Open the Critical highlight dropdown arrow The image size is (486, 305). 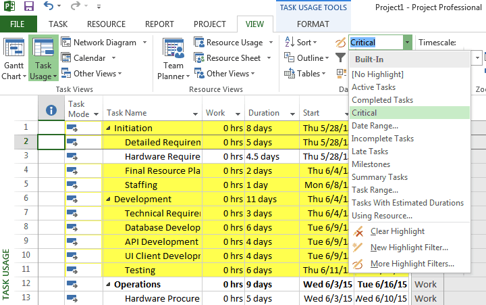407,43
